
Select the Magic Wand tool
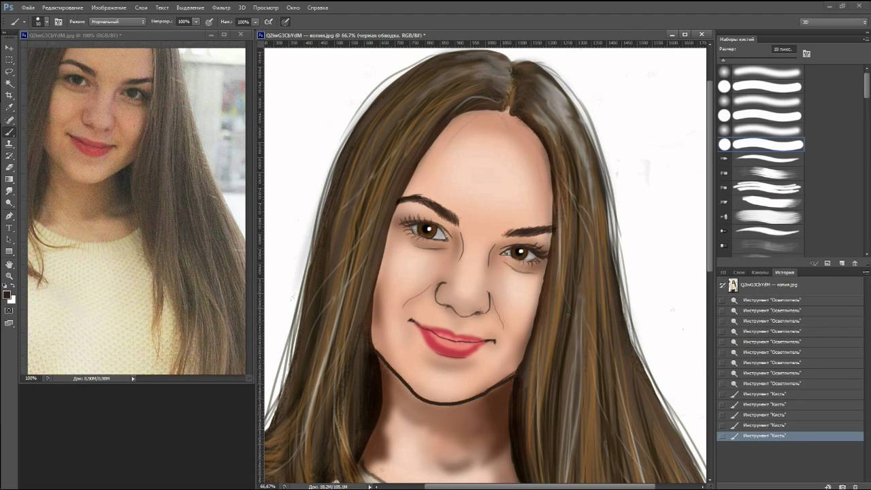tap(10, 83)
